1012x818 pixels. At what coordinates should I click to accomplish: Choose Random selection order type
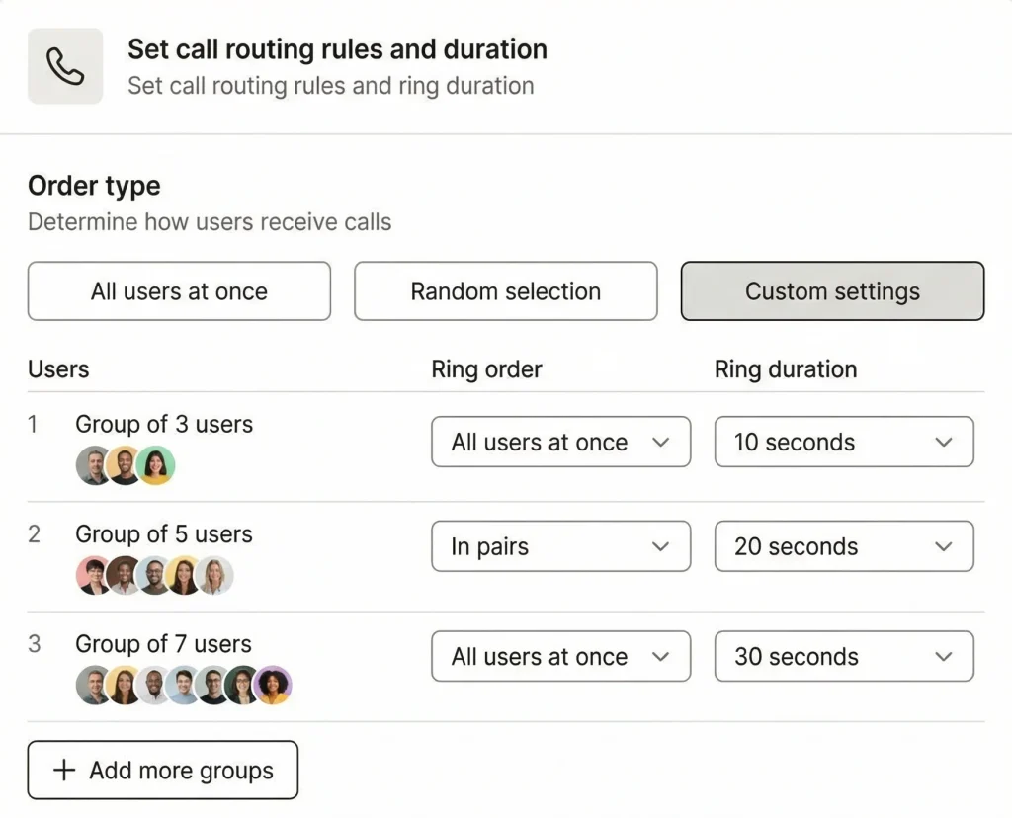point(505,291)
